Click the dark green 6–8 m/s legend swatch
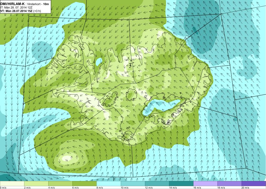Image resolution: width=266 pixels, height=189 pixels. point(85,184)
